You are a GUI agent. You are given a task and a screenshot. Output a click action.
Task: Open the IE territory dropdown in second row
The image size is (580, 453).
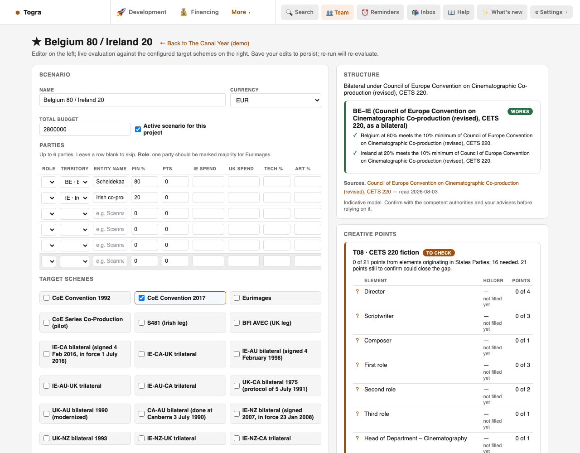(x=74, y=198)
